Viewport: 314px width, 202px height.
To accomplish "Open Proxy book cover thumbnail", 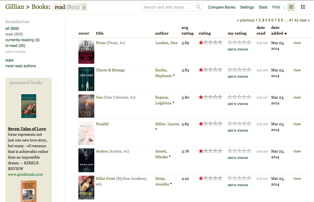I will tap(86, 52).
